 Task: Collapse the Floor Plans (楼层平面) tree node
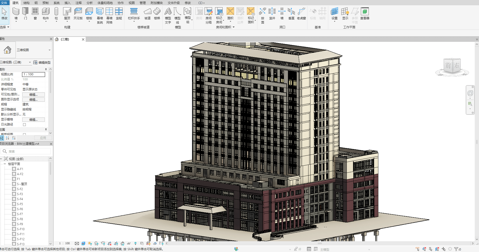[5, 164]
